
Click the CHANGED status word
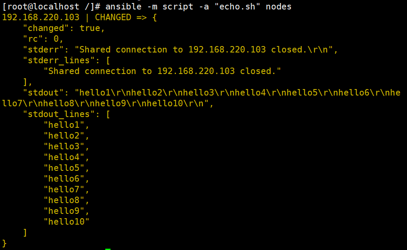(113, 17)
